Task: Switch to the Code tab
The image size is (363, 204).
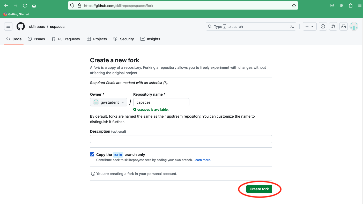Action: [14, 39]
